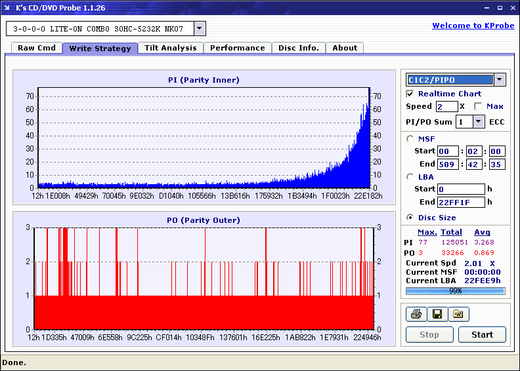
Task: Click the 99% scan progress bar
Action: (455, 290)
